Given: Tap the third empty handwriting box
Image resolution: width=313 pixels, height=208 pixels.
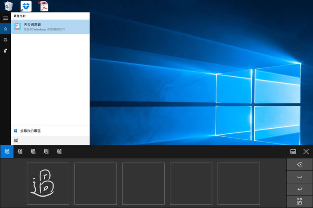Looking at the screenshot, I should click(x=143, y=184).
